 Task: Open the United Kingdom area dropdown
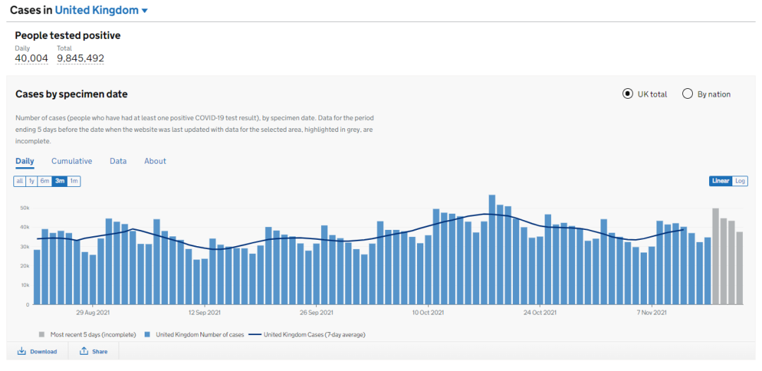[101, 10]
